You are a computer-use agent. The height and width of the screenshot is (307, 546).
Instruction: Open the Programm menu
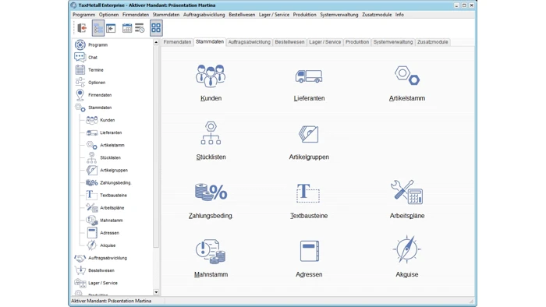[x=83, y=15]
